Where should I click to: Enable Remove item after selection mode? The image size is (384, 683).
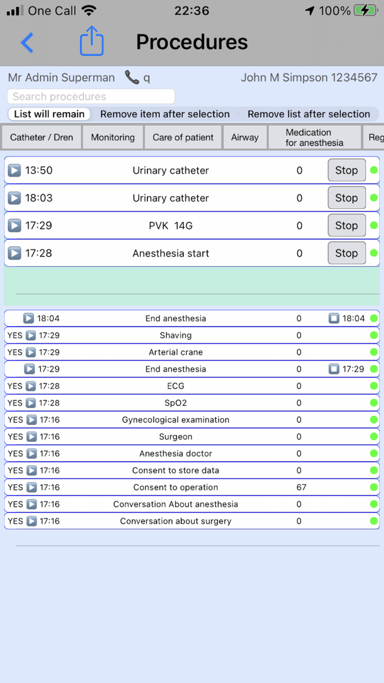pos(165,114)
